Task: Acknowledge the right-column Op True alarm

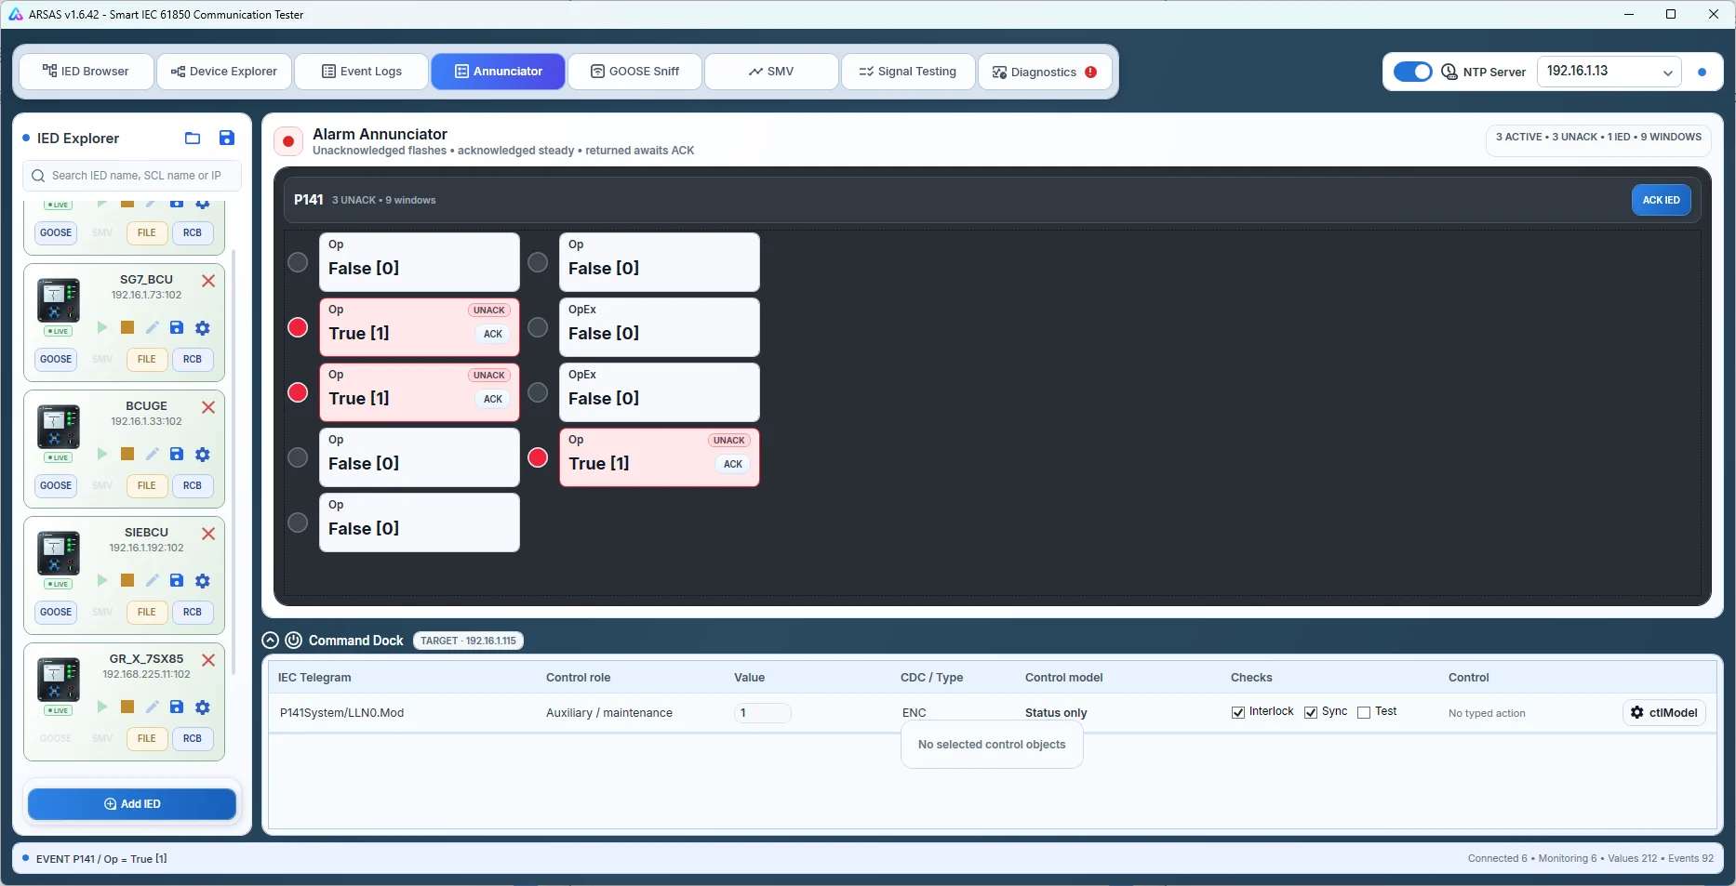Action: coord(733,464)
